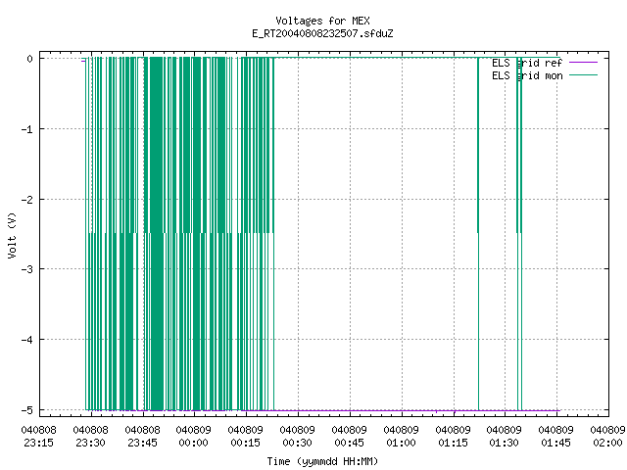Click the x-axis tick label '040809 01:45'
This screenshot has height=470, width=627.
tap(556, 437)
